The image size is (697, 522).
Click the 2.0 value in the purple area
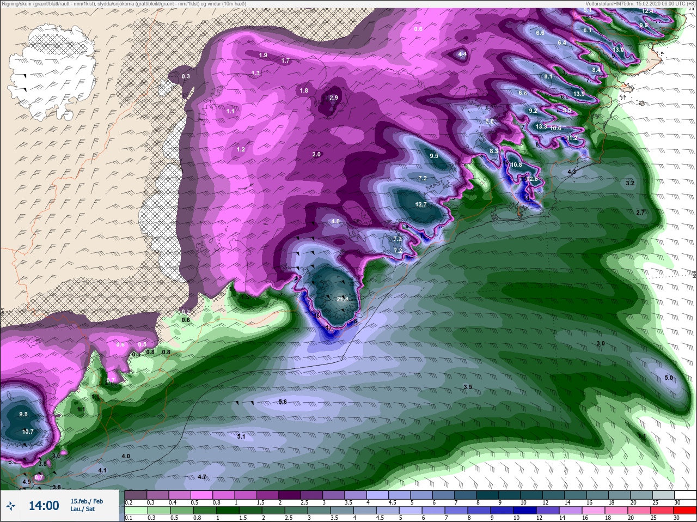316,154
